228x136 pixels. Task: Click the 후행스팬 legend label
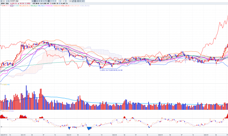(63, 6)
